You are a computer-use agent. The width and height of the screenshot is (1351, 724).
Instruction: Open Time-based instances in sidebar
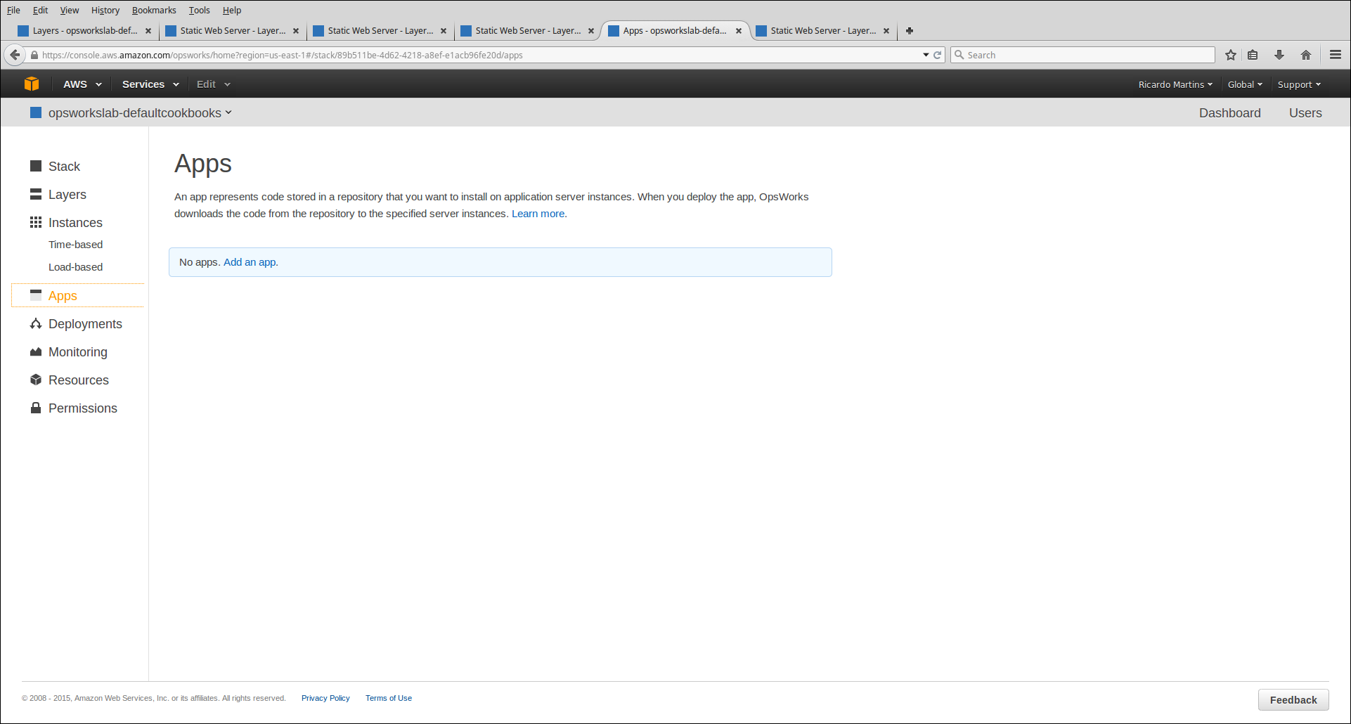pyautogui.click(x=76, y=245)
